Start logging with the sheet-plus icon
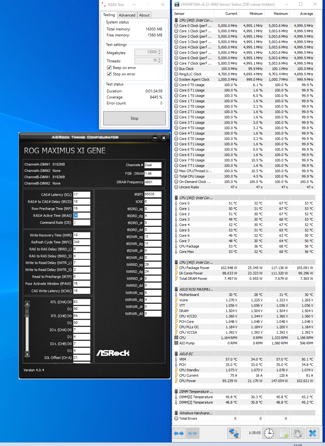 point(284,433)
